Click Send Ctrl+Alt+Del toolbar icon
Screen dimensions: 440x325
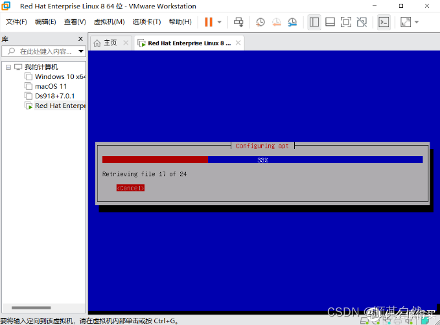pyautogui.click(x=239, y=22)
